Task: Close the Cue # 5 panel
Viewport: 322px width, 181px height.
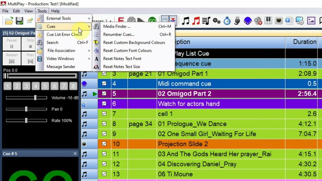Action: click(x=75, y=154)
